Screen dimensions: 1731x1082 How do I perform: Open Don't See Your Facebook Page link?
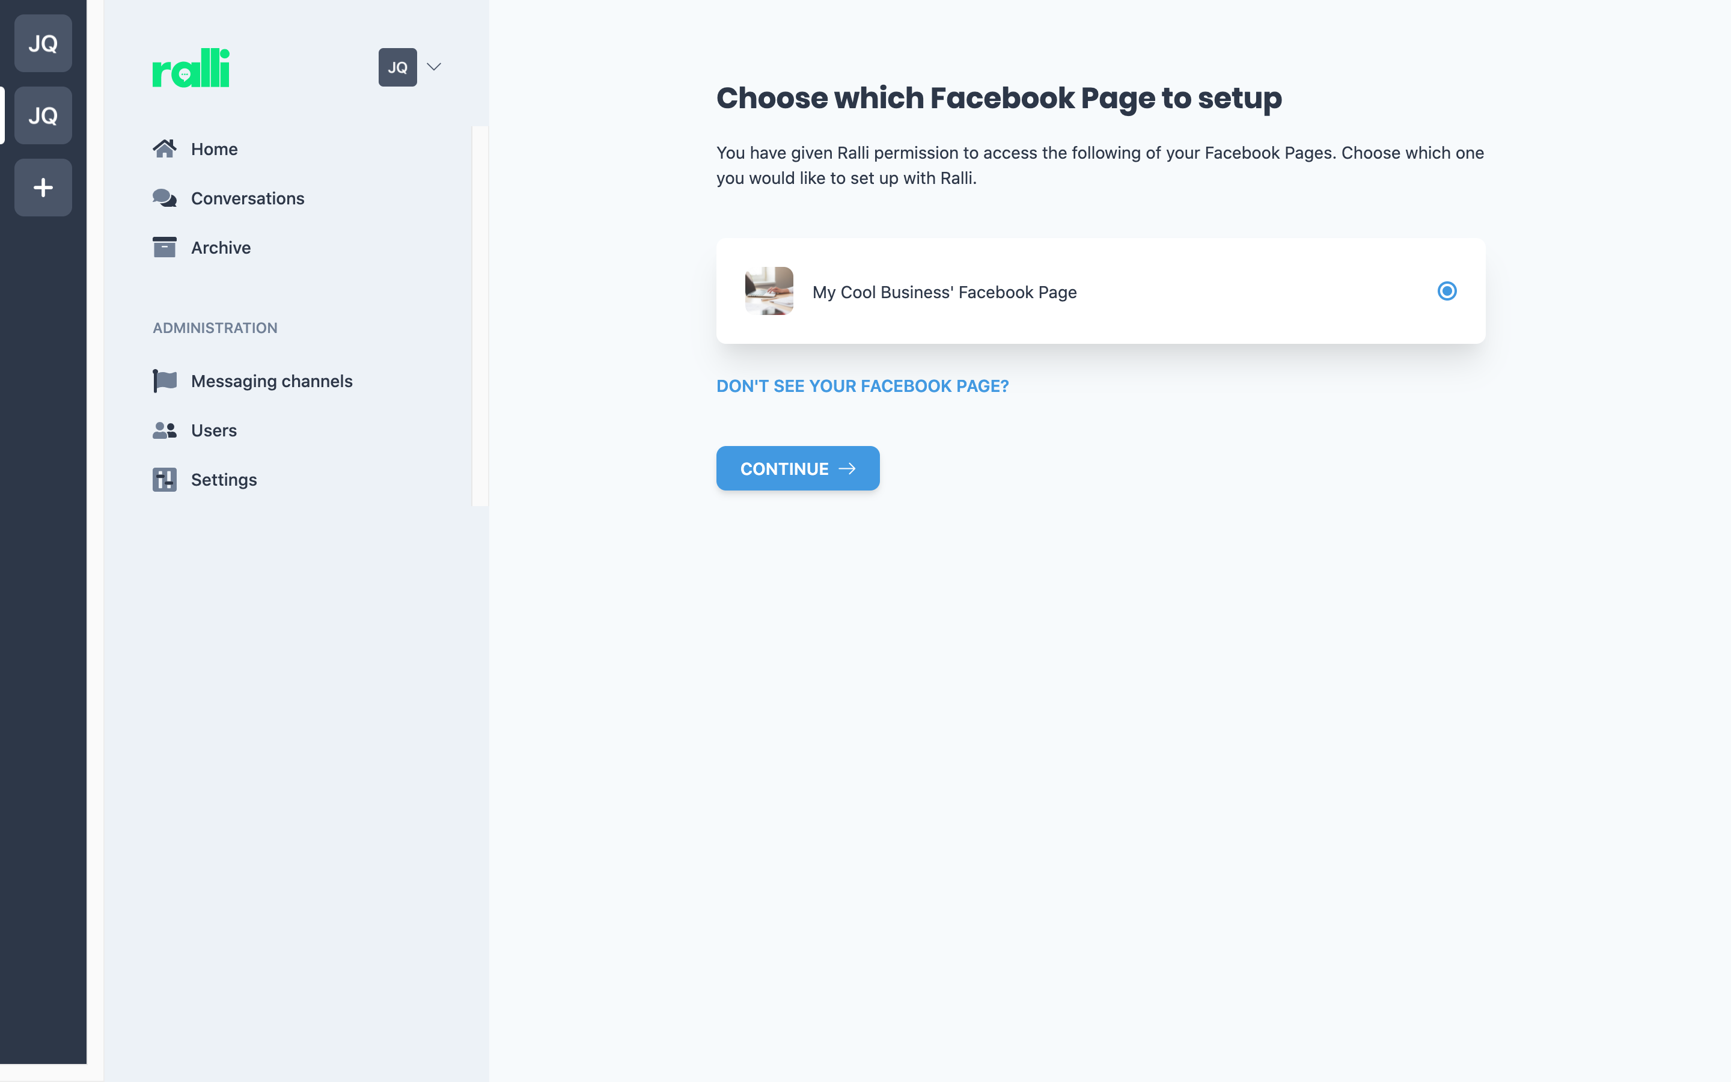point(862,387)
